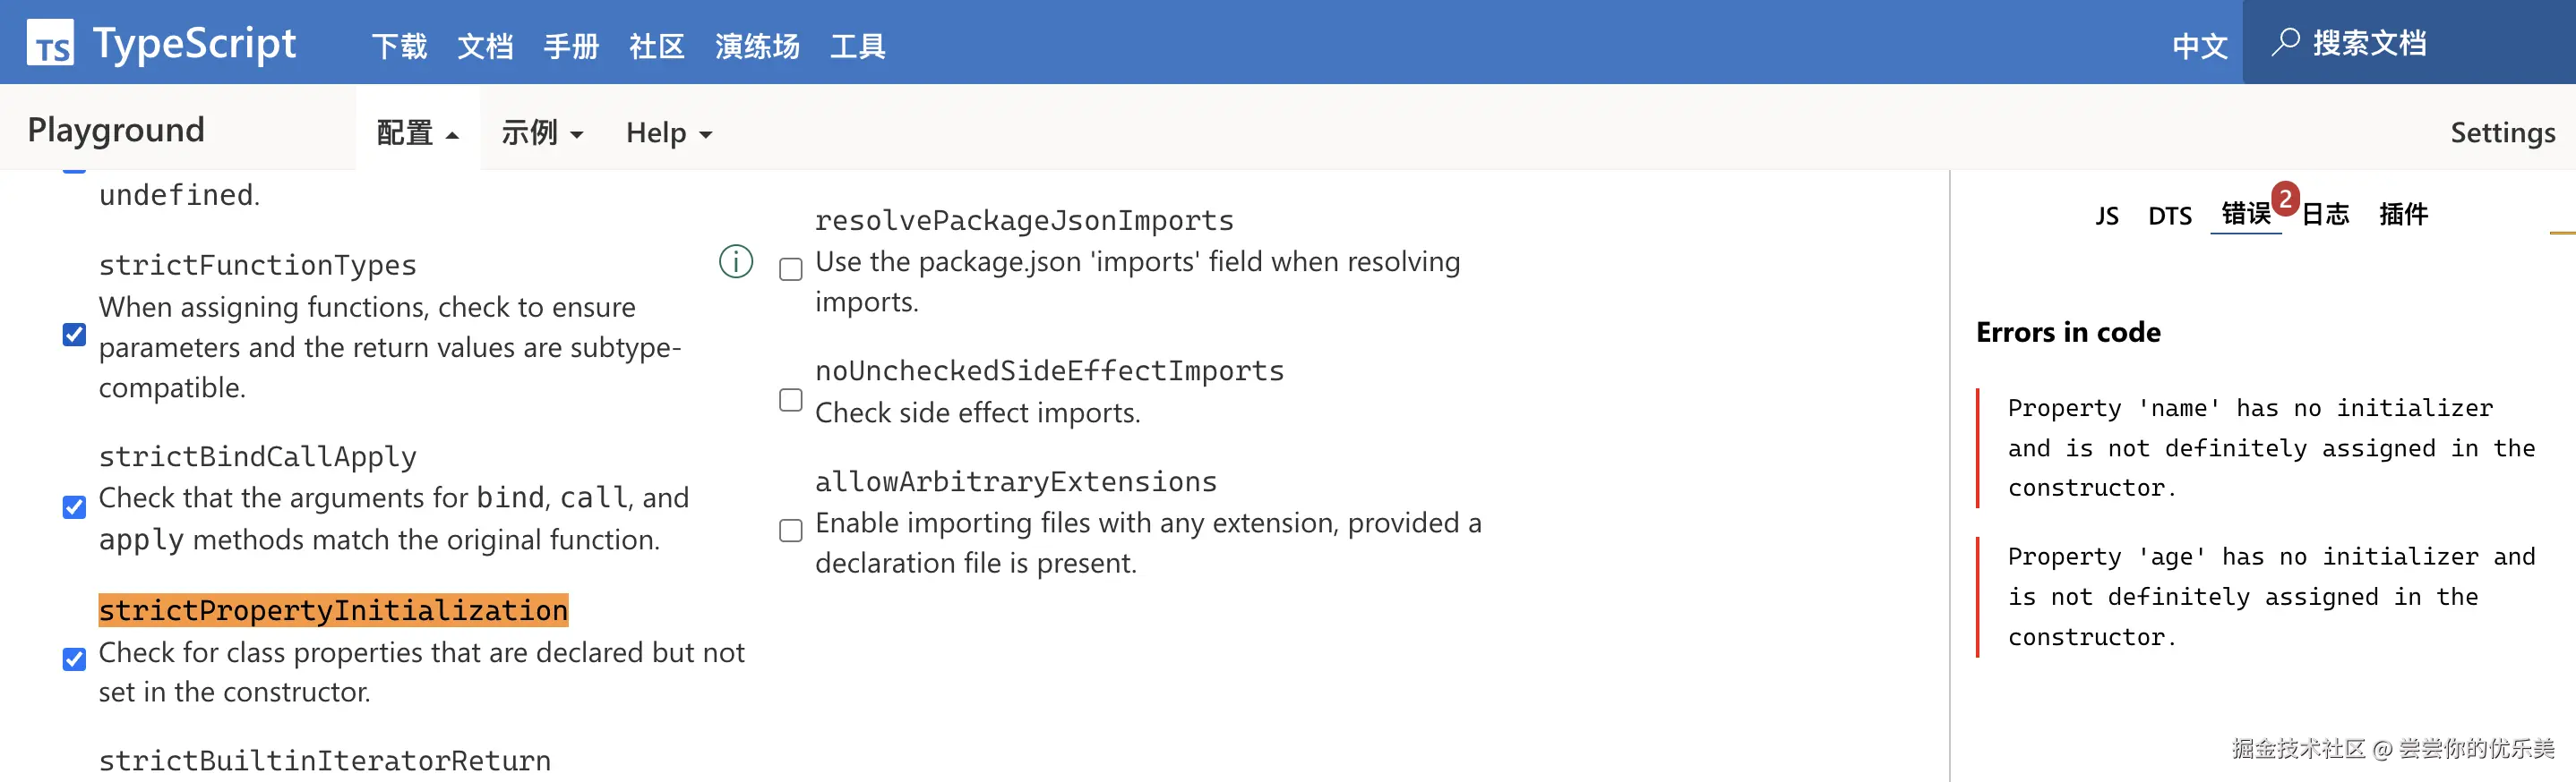Open the 插件 plugins tab
Image resolution: width=2576 pixels, height=782 pixels.
coord(2403,215)
